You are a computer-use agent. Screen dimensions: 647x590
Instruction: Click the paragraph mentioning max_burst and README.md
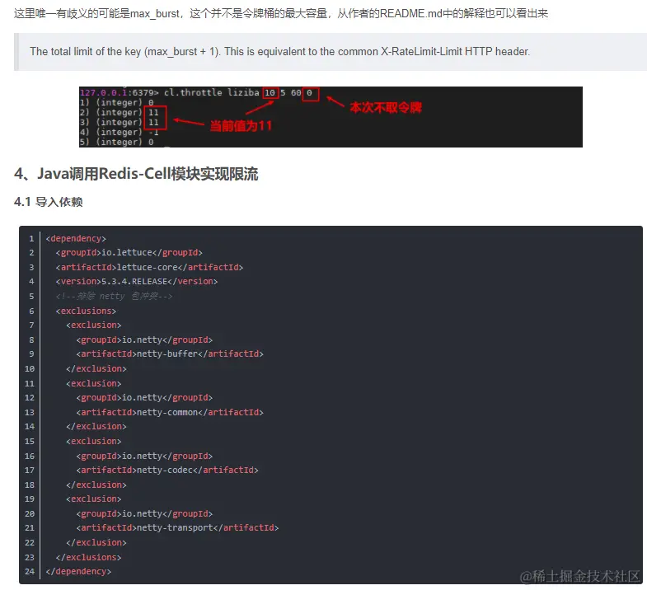(x=280, y=14)
